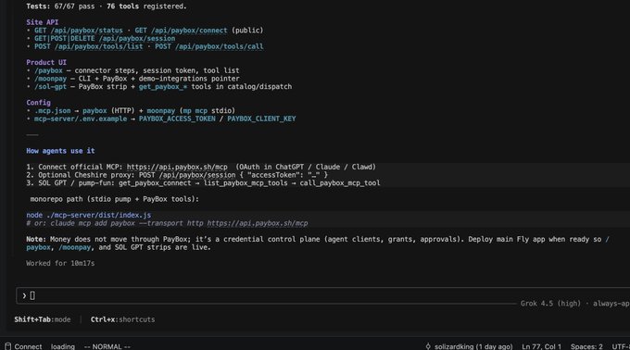The width and height of the screenshot is (630, 350).
Task: Click 'mcp-server/.env.example' file reference
Action: (x=81, y=119)
